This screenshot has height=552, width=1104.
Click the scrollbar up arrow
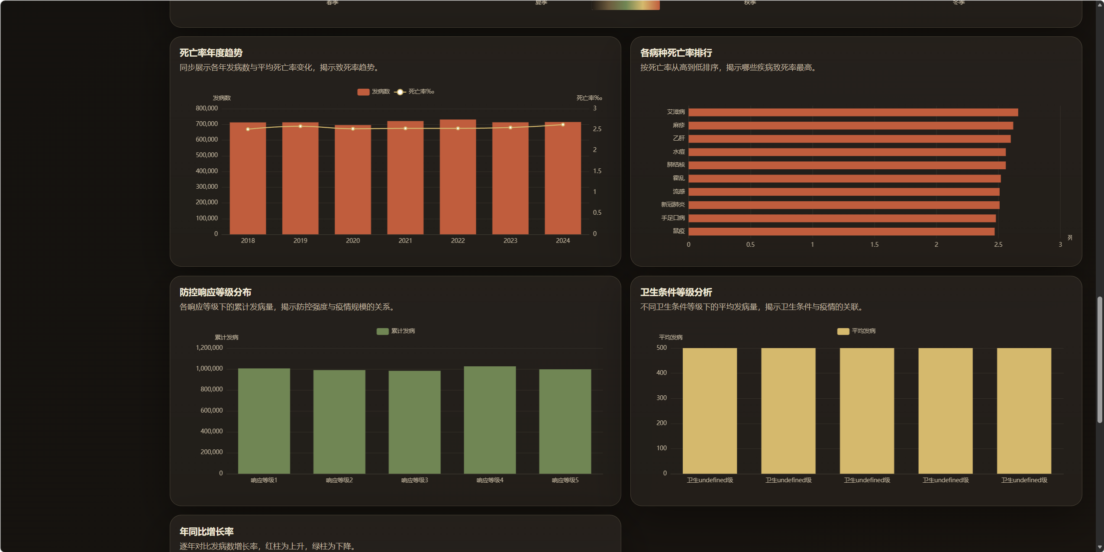[1100, 5]
